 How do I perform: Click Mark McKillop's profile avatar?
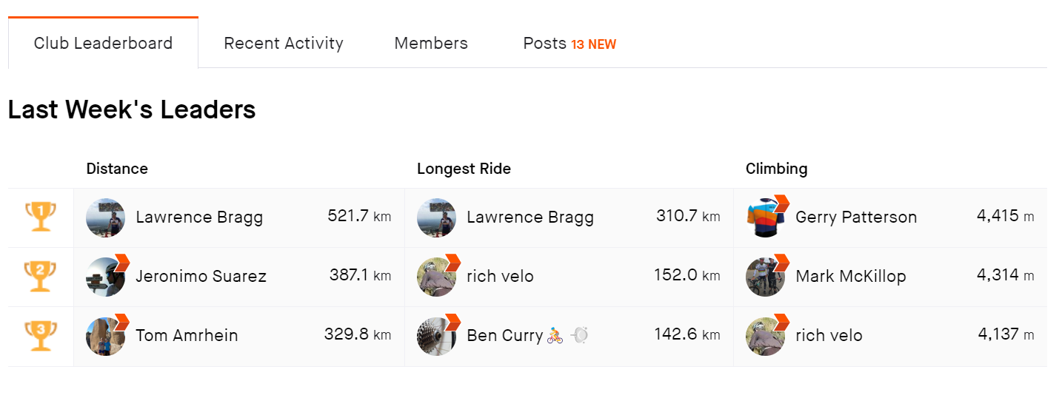tap(765, 277)
